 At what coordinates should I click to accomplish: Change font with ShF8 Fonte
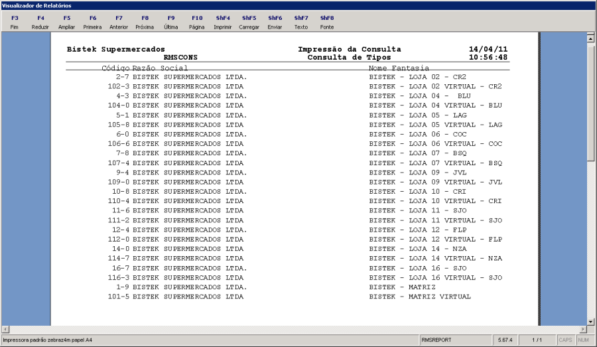[x=327, y=23]
